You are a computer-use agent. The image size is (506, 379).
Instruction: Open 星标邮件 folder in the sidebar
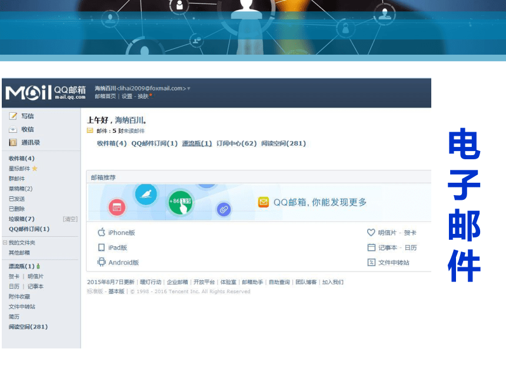pyautogui.click(x=19, y=169)
